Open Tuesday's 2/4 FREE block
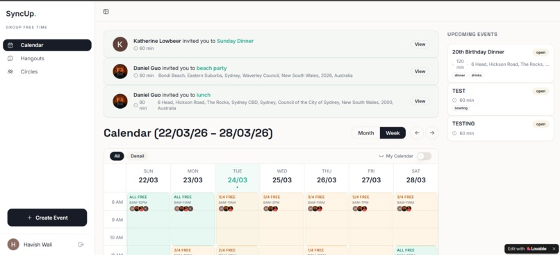 pos(238,250)
